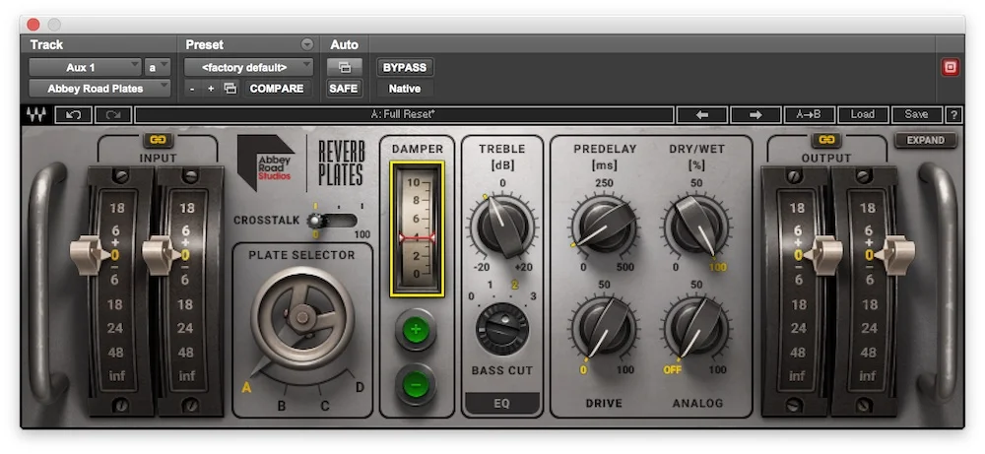Click the left input fader handle

[x=90, y=255]
